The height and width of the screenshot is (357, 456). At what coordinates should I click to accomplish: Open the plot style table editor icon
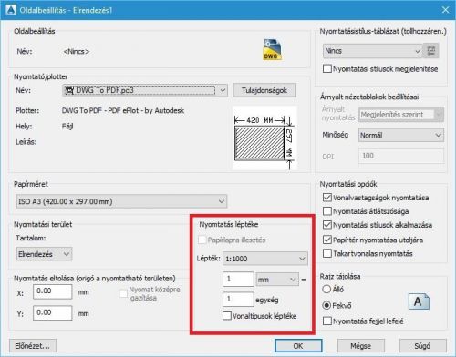pyautogui.click(x=430, y=51)
